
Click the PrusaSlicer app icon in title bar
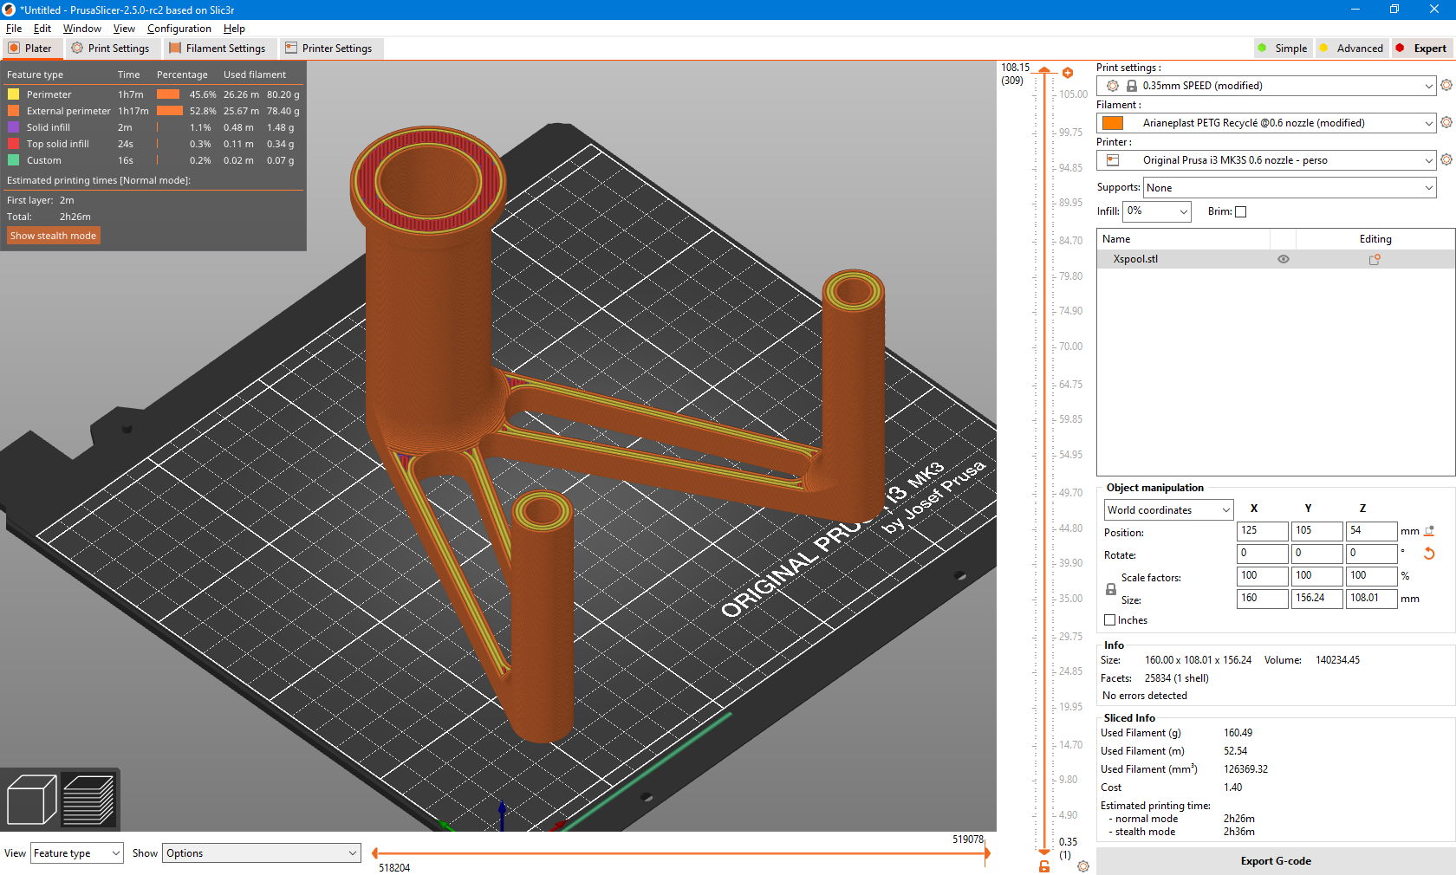(9, 10)
